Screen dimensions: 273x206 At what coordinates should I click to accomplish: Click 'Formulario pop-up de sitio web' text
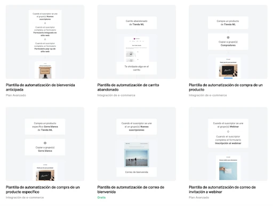[x=45, y=50]
